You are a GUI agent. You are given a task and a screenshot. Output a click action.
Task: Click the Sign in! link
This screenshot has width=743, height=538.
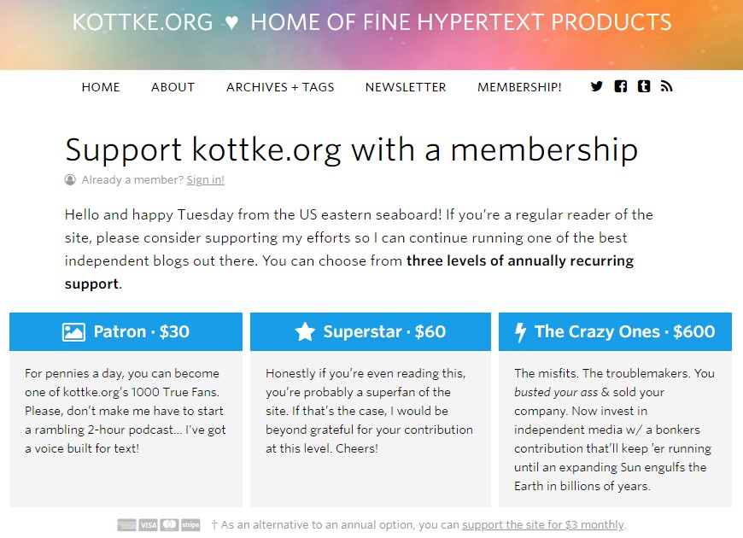pos(205,179)
